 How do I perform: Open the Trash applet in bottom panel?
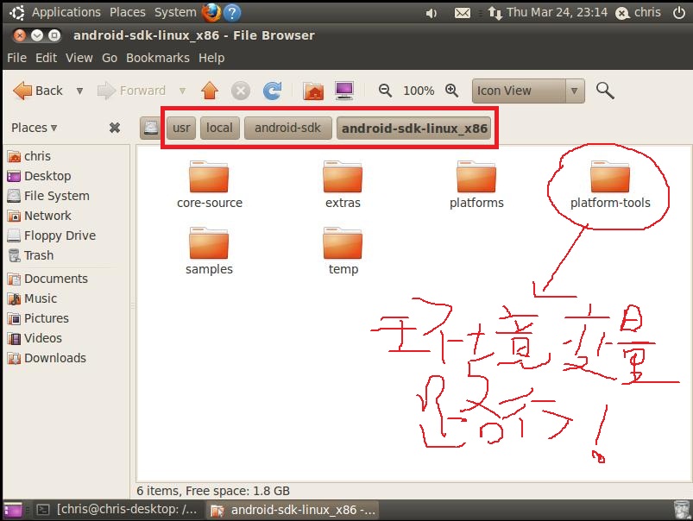click(682, 510)
